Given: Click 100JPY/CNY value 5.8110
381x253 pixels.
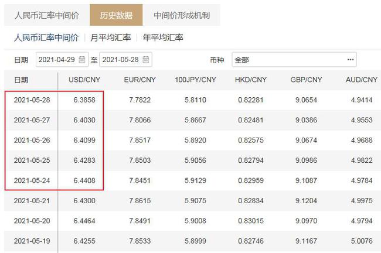Looking at the screenshot, I should (x=195, y=100).
